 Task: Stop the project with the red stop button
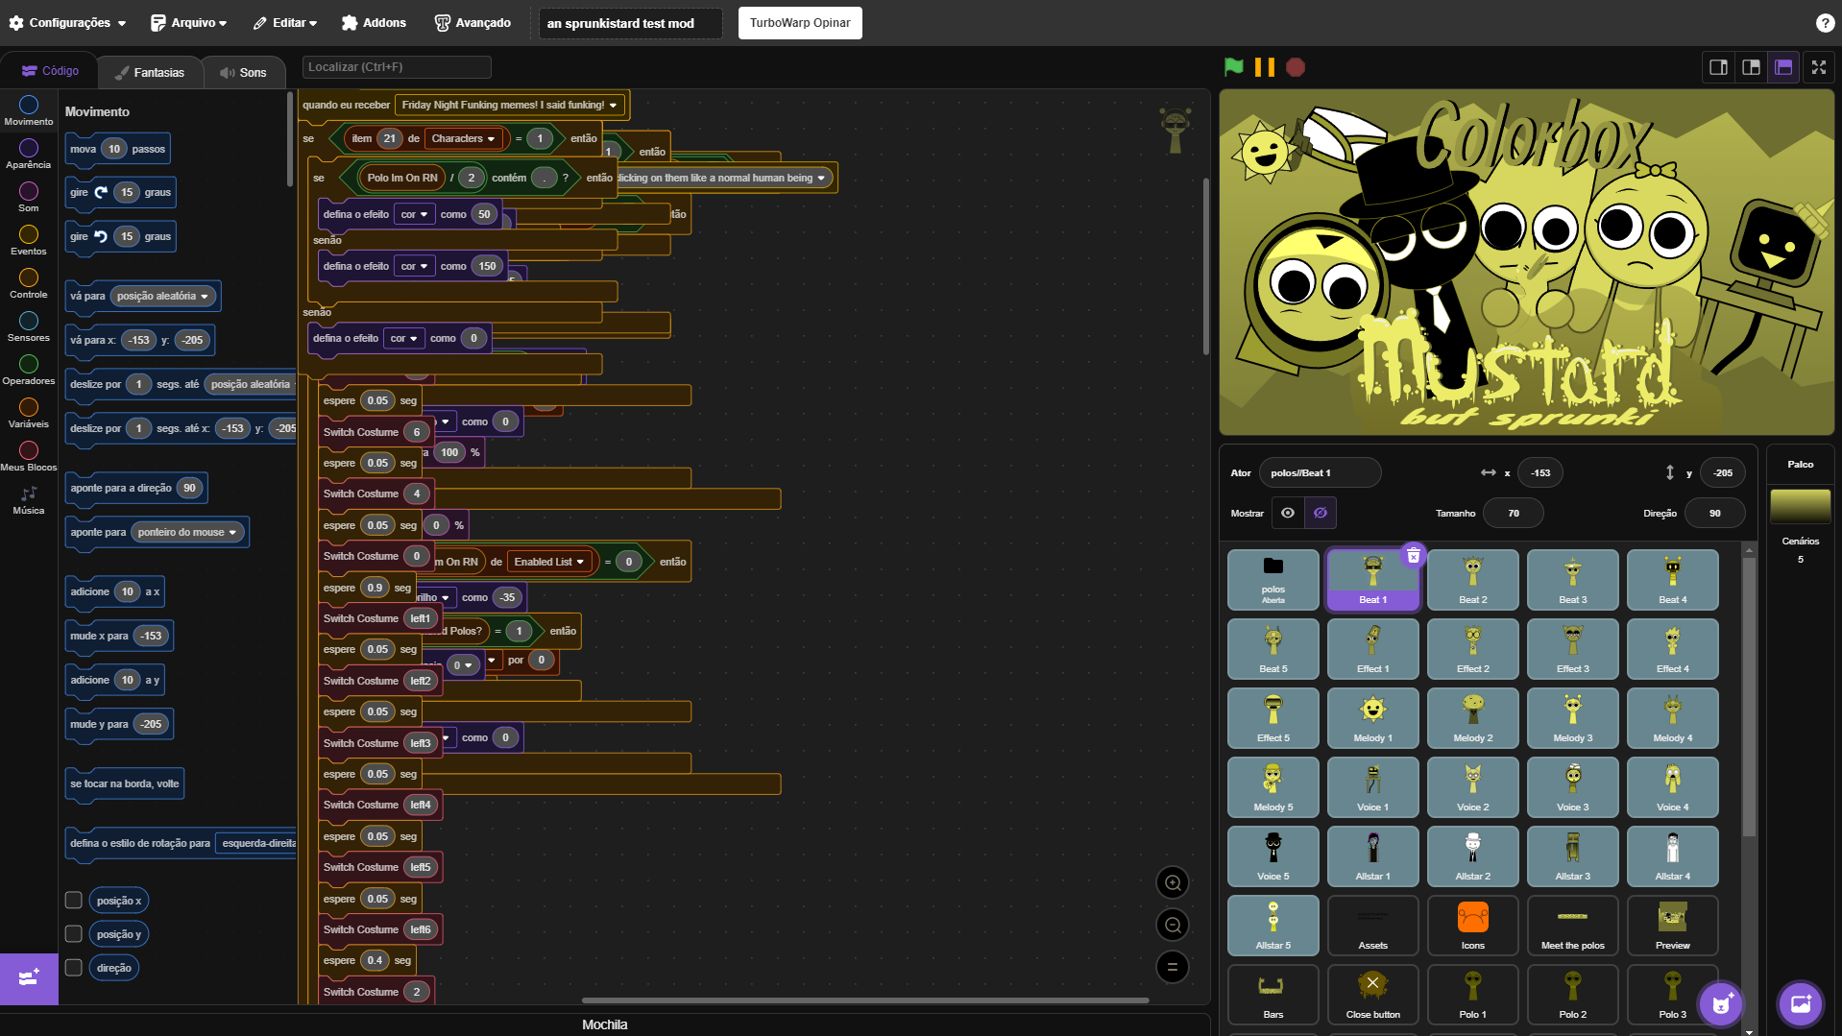(x=1296, y=67)
